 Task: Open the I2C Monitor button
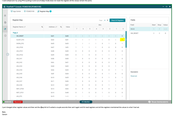(86, 102)
